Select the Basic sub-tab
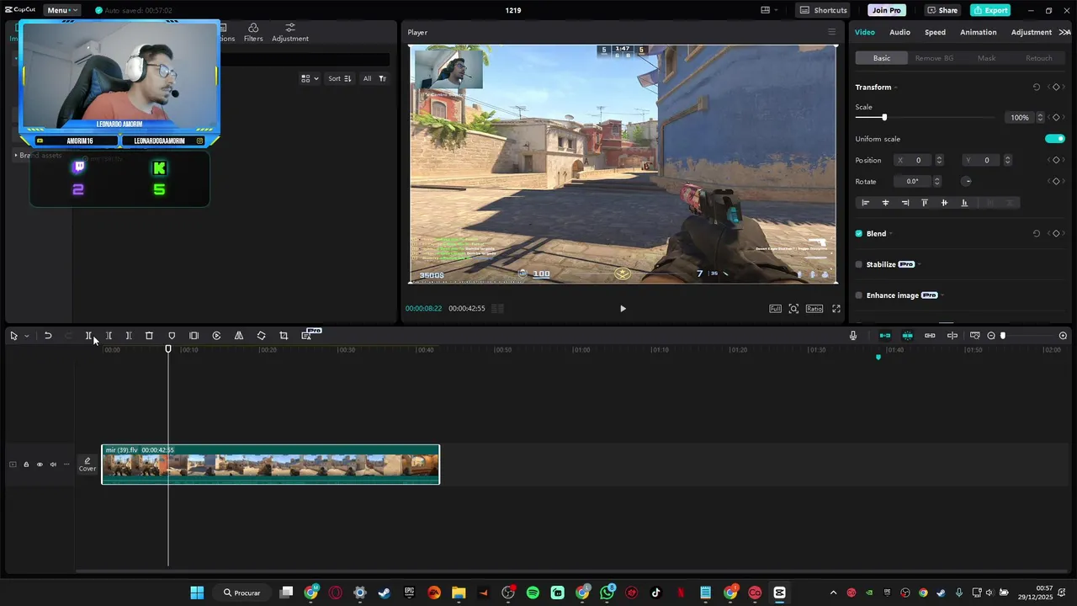 coord(882,58)
